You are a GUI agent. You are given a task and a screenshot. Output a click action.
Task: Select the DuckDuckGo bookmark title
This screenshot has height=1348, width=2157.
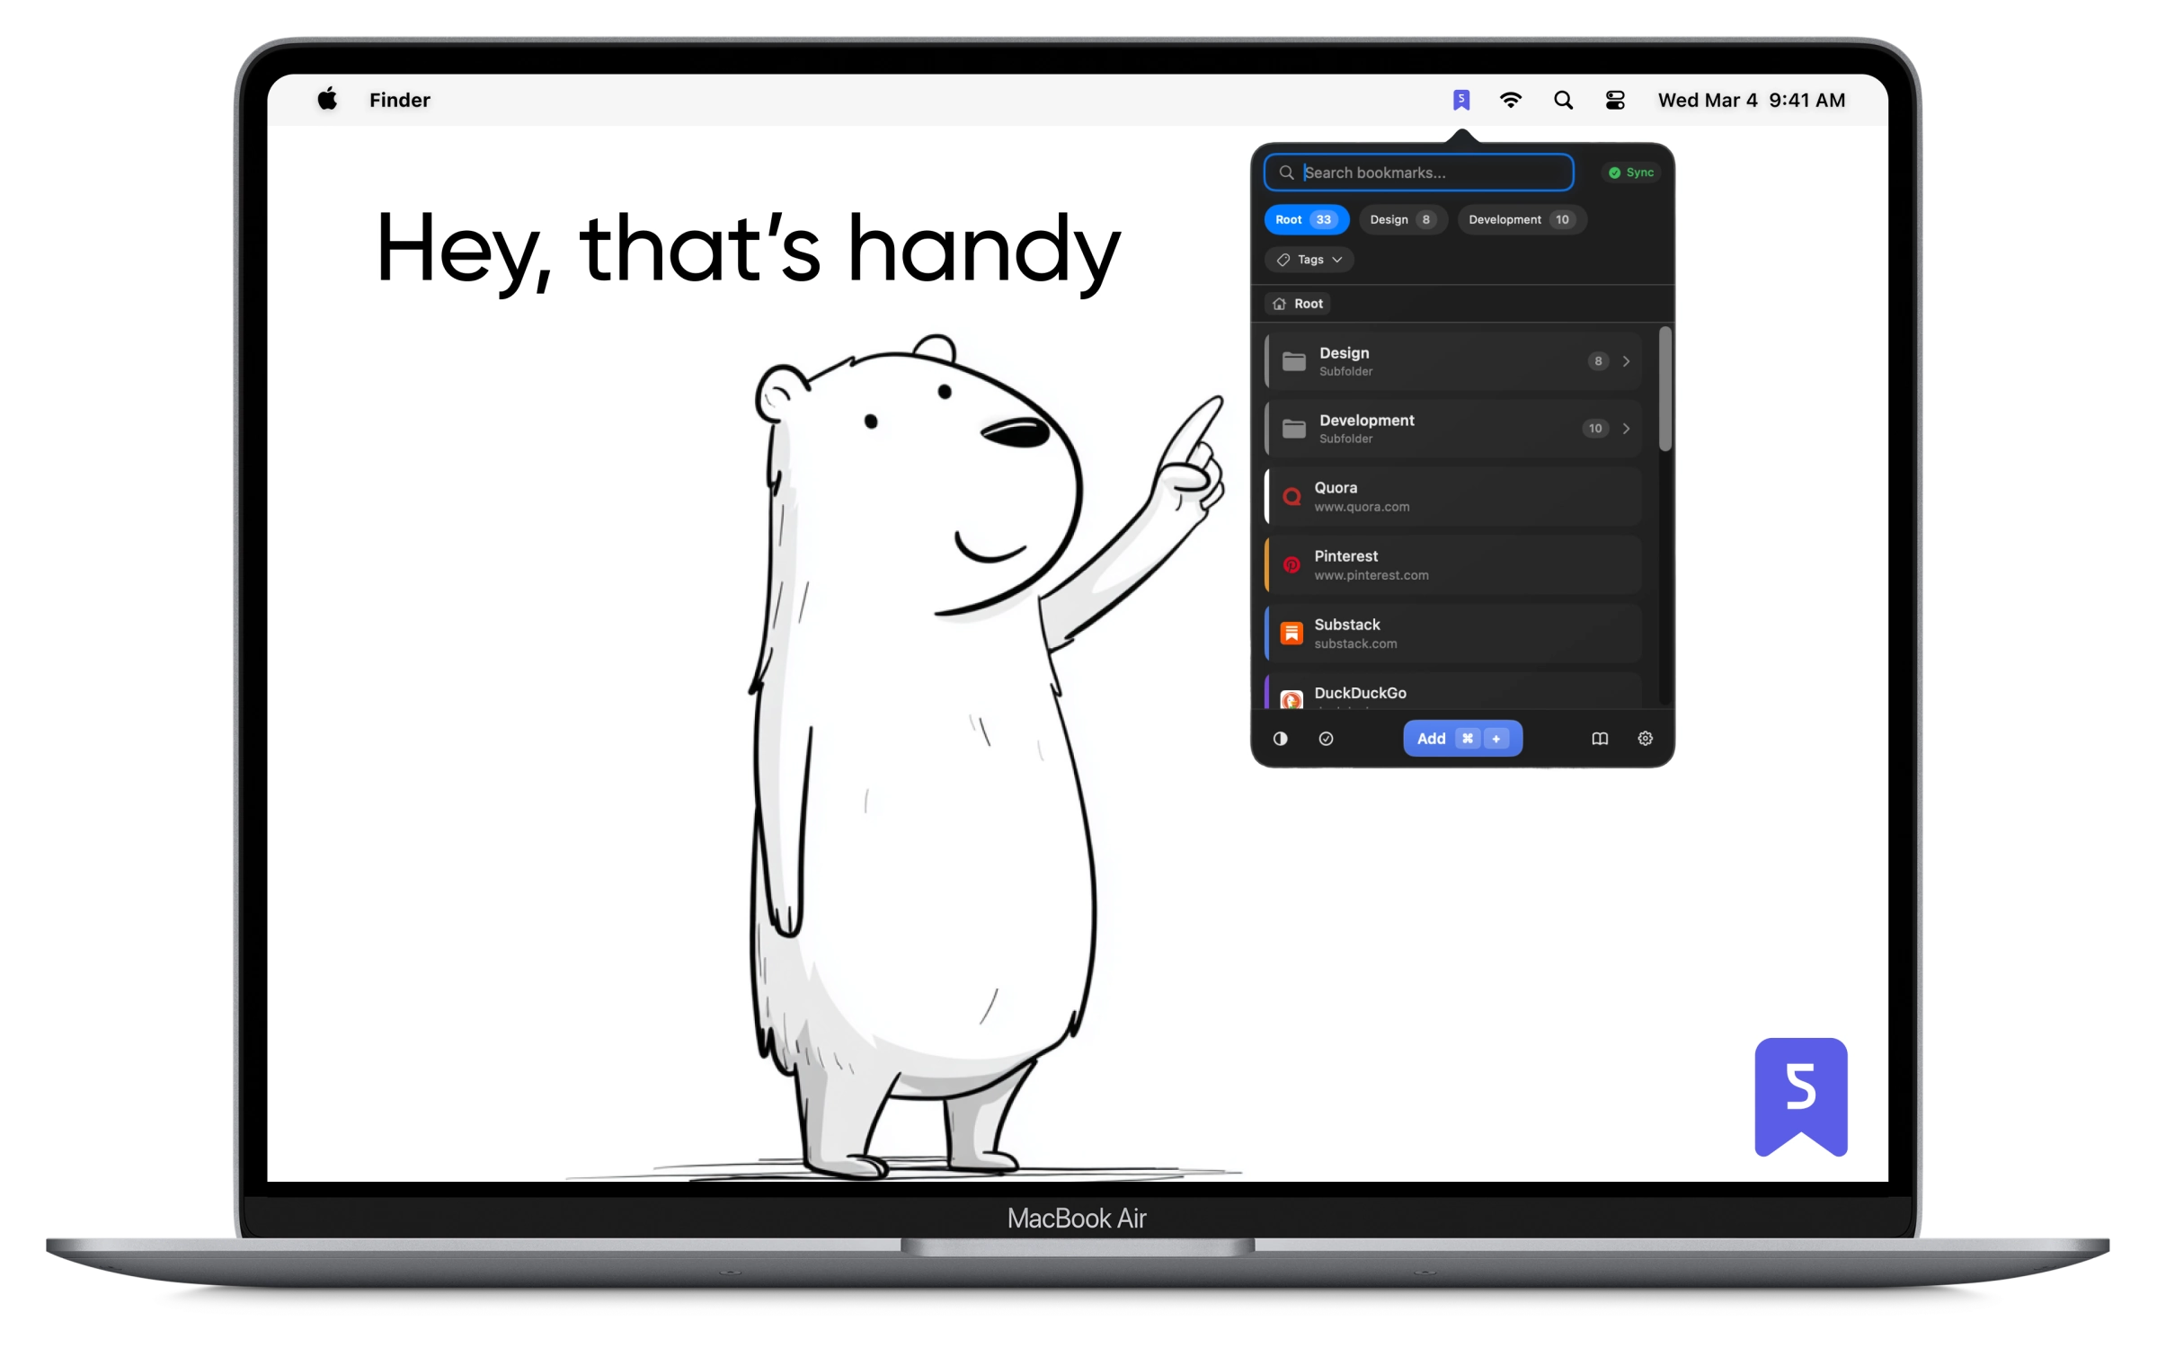point(1360,693)
